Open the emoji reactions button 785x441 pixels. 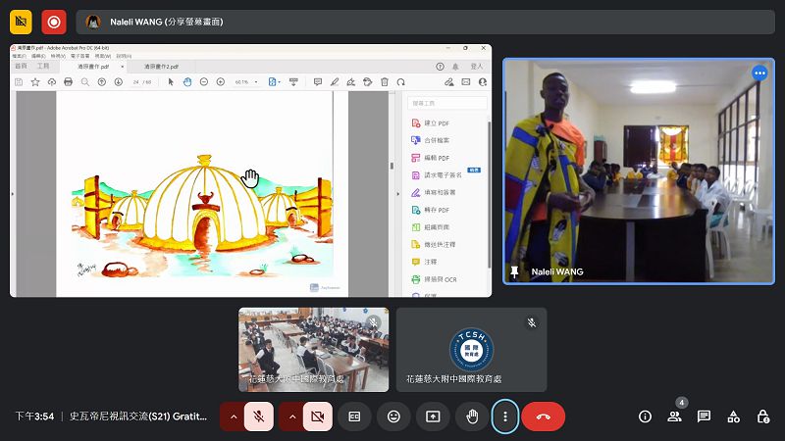(x=393, y=416)
